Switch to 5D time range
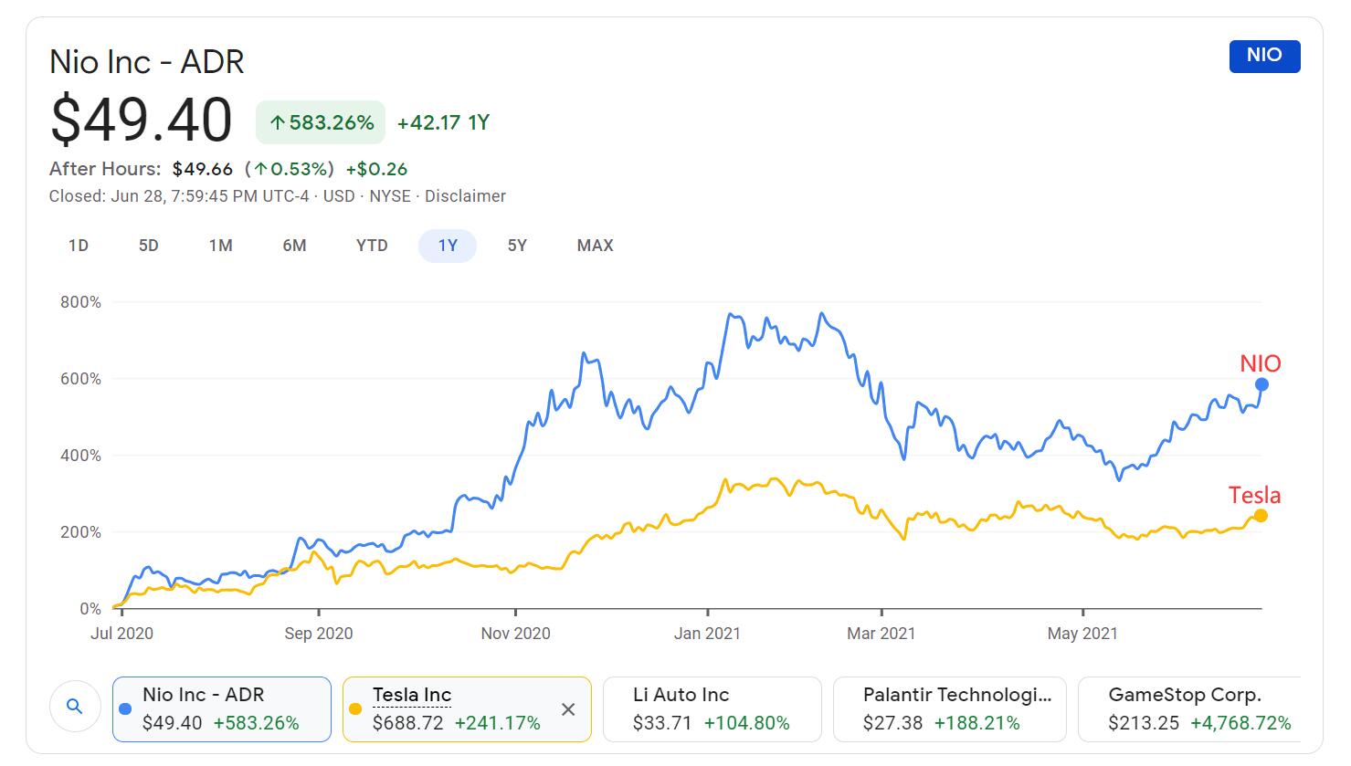Screen dimensions: 1351x766 149,246
